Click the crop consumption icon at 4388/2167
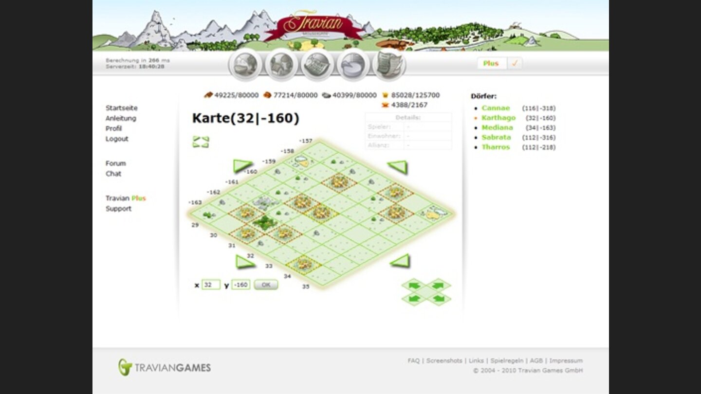The height and width of the screenshot is (394, 701). [x=385, y=105]
